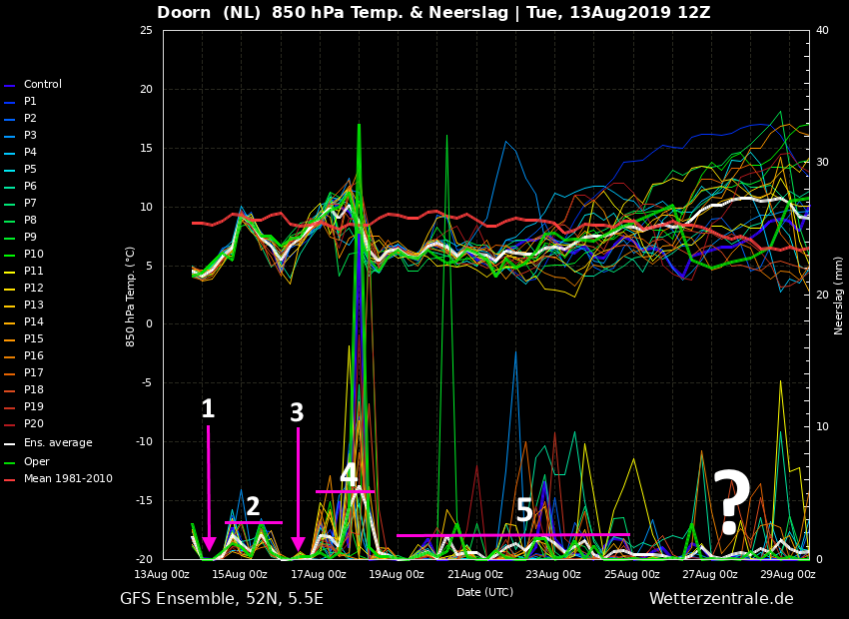The width and height of the screenshot is (849, 619).
Task: Click the 'P13' legend label
Action: [34, 306]
